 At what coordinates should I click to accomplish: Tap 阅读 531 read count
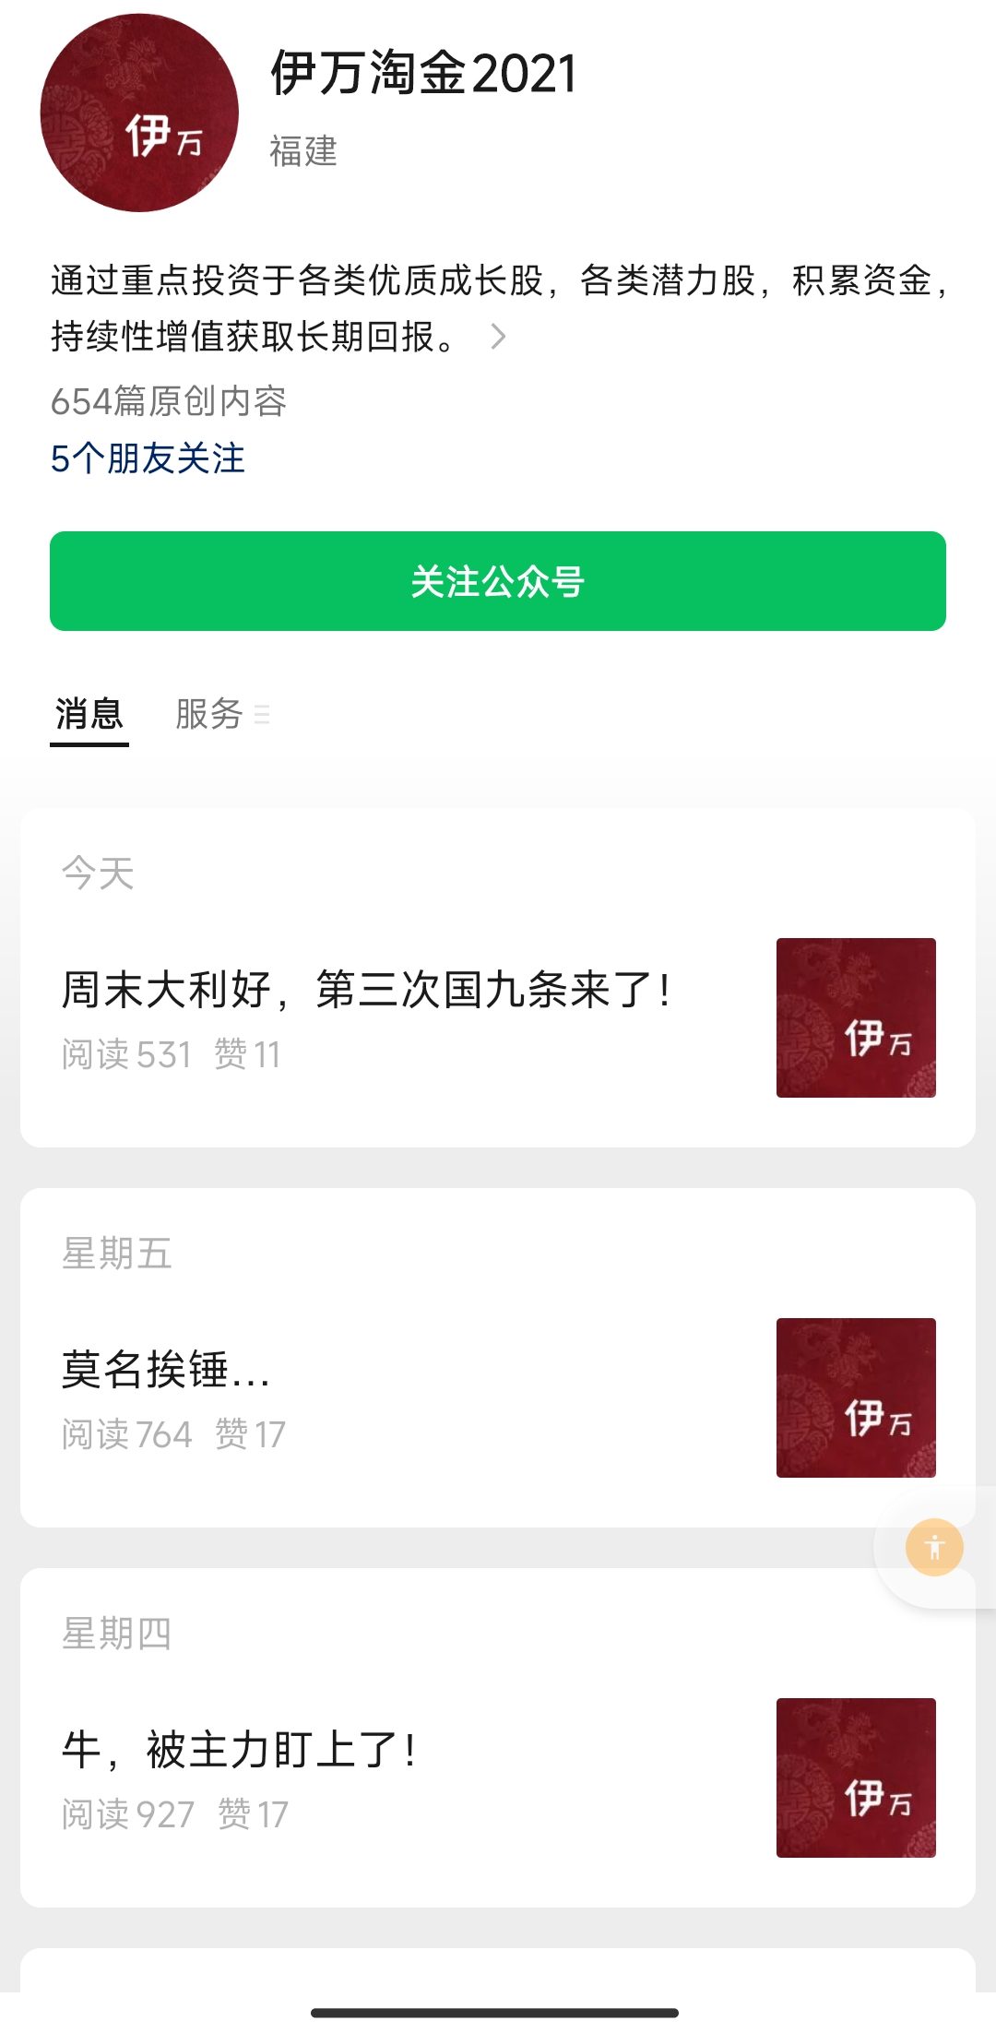(126, 1054)
